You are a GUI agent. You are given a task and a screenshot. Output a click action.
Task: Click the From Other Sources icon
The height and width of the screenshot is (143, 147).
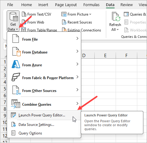[x=16, y=90]
